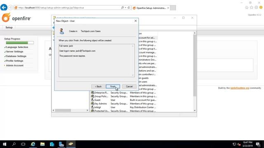Screen dimensions: 264x148
Task: Open File Explorer from taskbar
Action: tap(42, 144)
